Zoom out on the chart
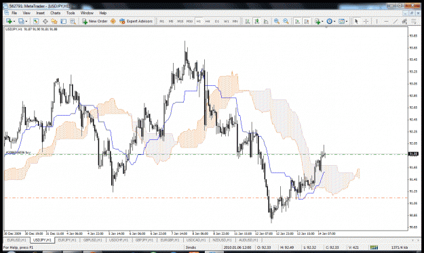This screenshot has height=253, width=424. 286,21
